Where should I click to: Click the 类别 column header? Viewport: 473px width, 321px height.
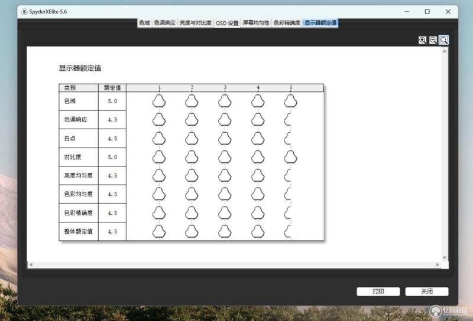(70, 88)
